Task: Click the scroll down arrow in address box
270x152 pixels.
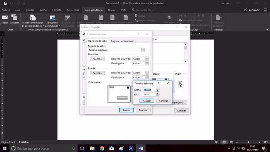Action: click(185, 61)
